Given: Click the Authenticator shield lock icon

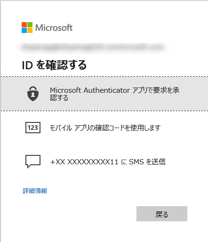Looking at the screenshot, I should (x=33, y=94).
